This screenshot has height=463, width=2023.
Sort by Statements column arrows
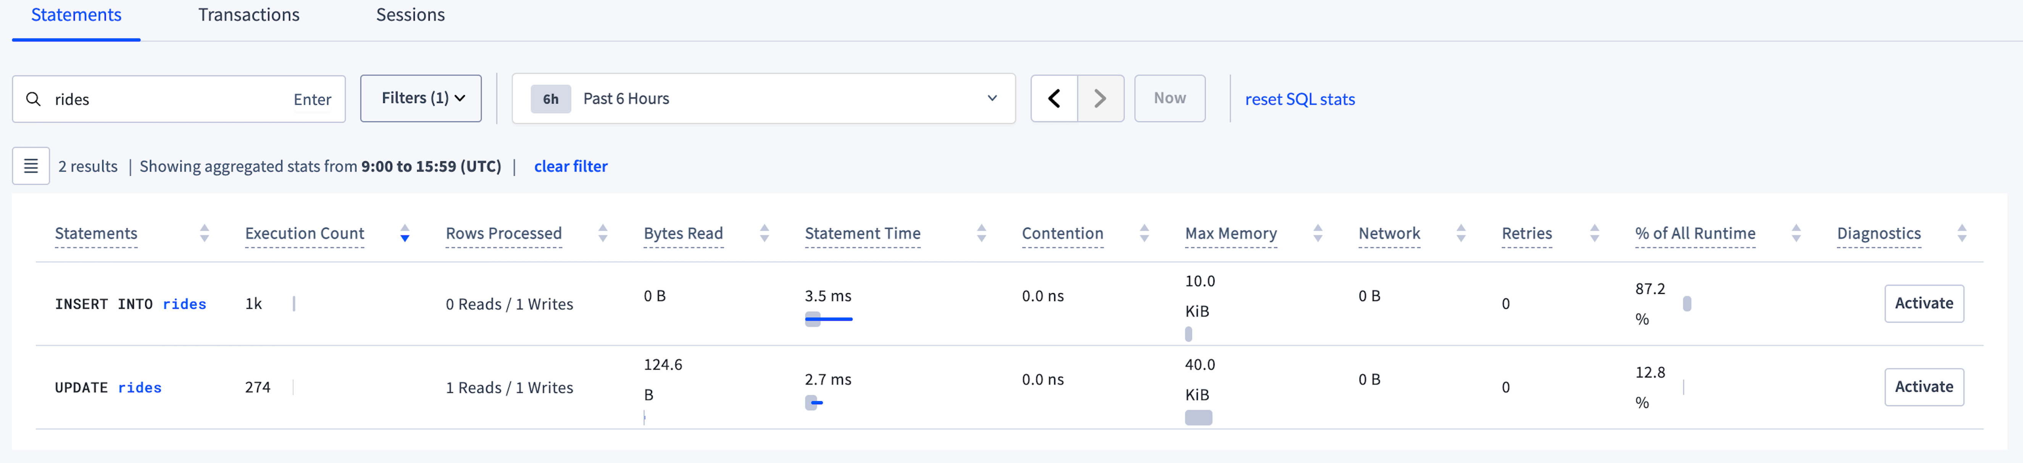[204, 233]
